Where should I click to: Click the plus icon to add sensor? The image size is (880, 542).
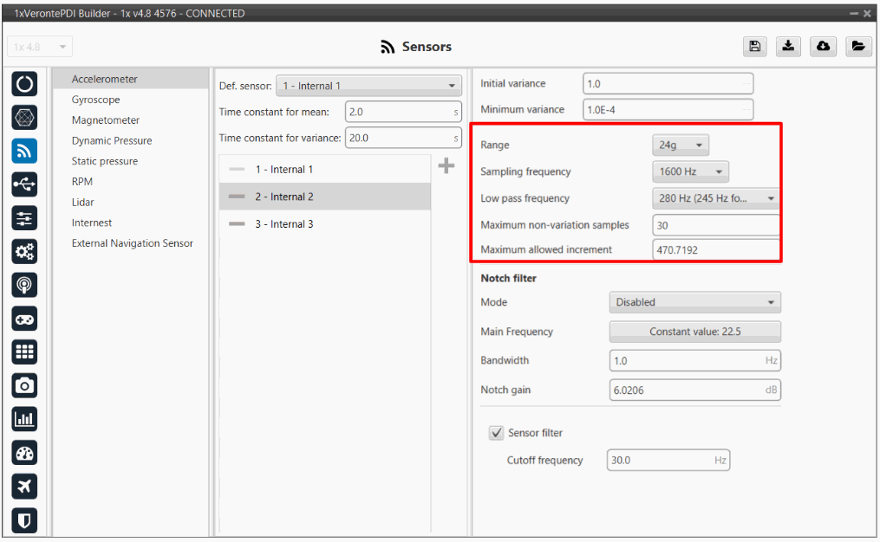447,166
